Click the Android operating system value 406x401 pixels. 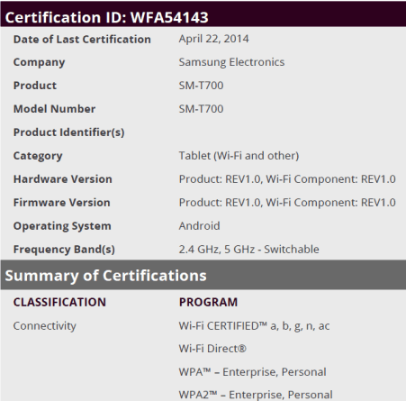[199, 226]
